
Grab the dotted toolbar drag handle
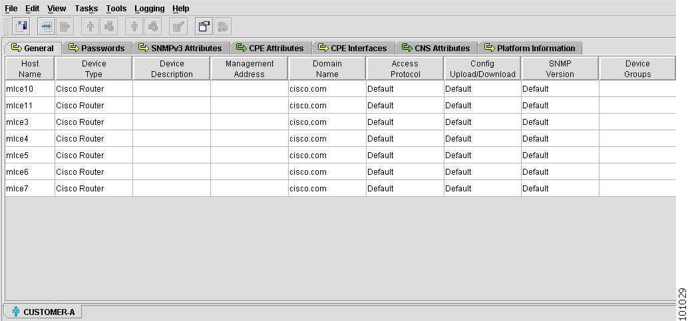[6, 27]
